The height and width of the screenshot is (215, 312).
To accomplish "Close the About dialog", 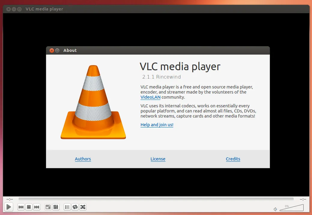I will click(x=51, y=50).
